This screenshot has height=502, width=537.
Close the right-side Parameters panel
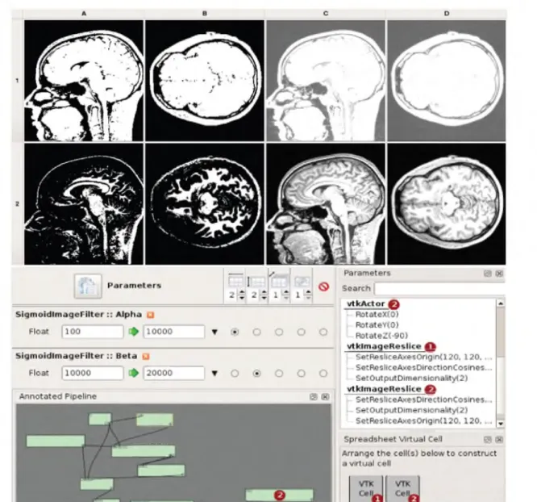499,274
